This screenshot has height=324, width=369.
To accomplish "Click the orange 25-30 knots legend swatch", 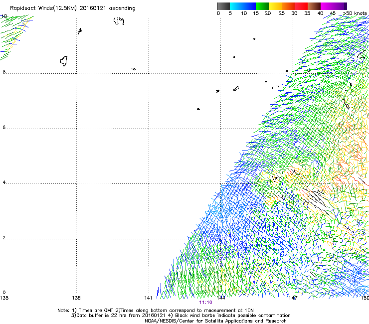I will point(288,6).
